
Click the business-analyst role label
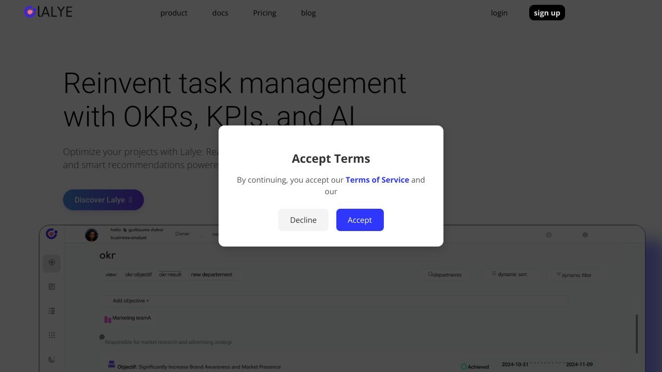pyautogui.click(x=128, y=238)
